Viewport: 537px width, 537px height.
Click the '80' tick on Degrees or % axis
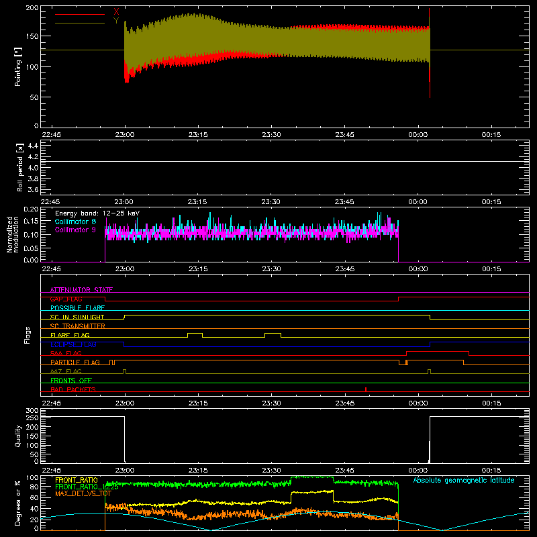34,487
